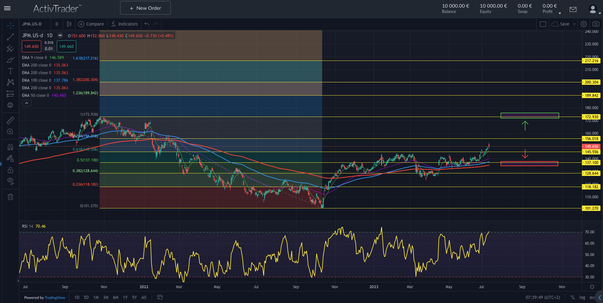The image size is (603, 303).
Task: Take a chart snapshot with camera icon
Action: pyautogui.click(x=595, y=24)
